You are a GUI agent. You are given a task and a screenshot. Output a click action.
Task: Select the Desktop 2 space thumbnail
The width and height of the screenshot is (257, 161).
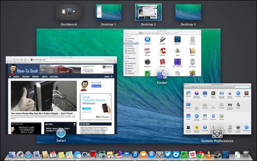pyautogui.click(x=148, y=12)
